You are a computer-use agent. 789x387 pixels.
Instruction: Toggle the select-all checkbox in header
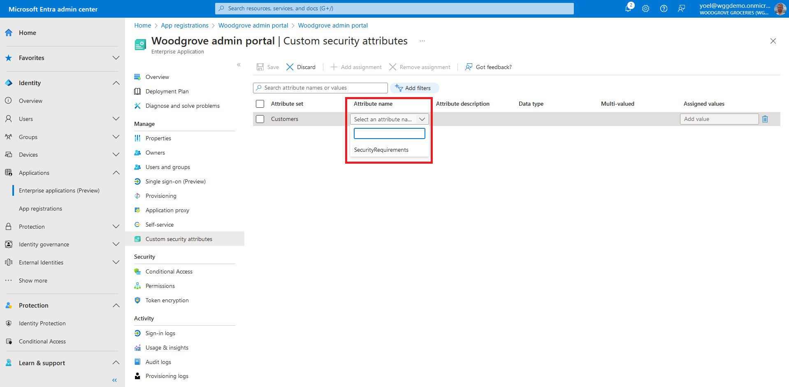click(260, 104)
